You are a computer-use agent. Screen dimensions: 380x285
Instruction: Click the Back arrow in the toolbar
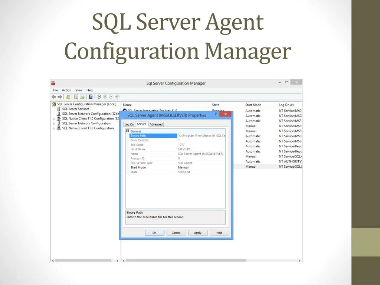(x=53, y=97)
